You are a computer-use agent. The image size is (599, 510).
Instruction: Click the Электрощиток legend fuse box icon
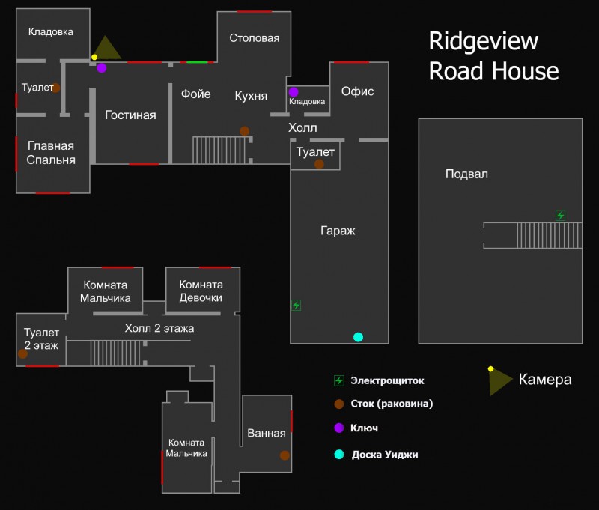[x=339, y=380]
